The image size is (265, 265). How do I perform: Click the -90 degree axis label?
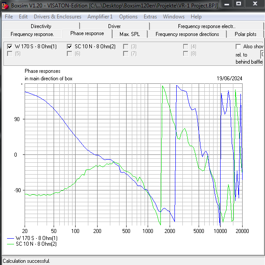[17, 190]
